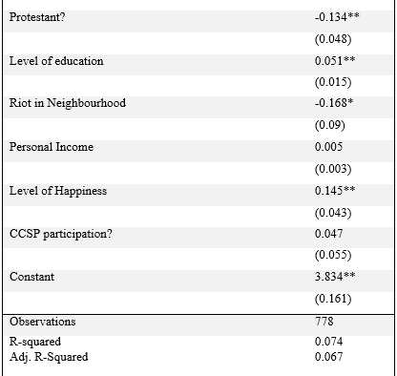Select the -0.134** coefficient value

tap(337, 17)
